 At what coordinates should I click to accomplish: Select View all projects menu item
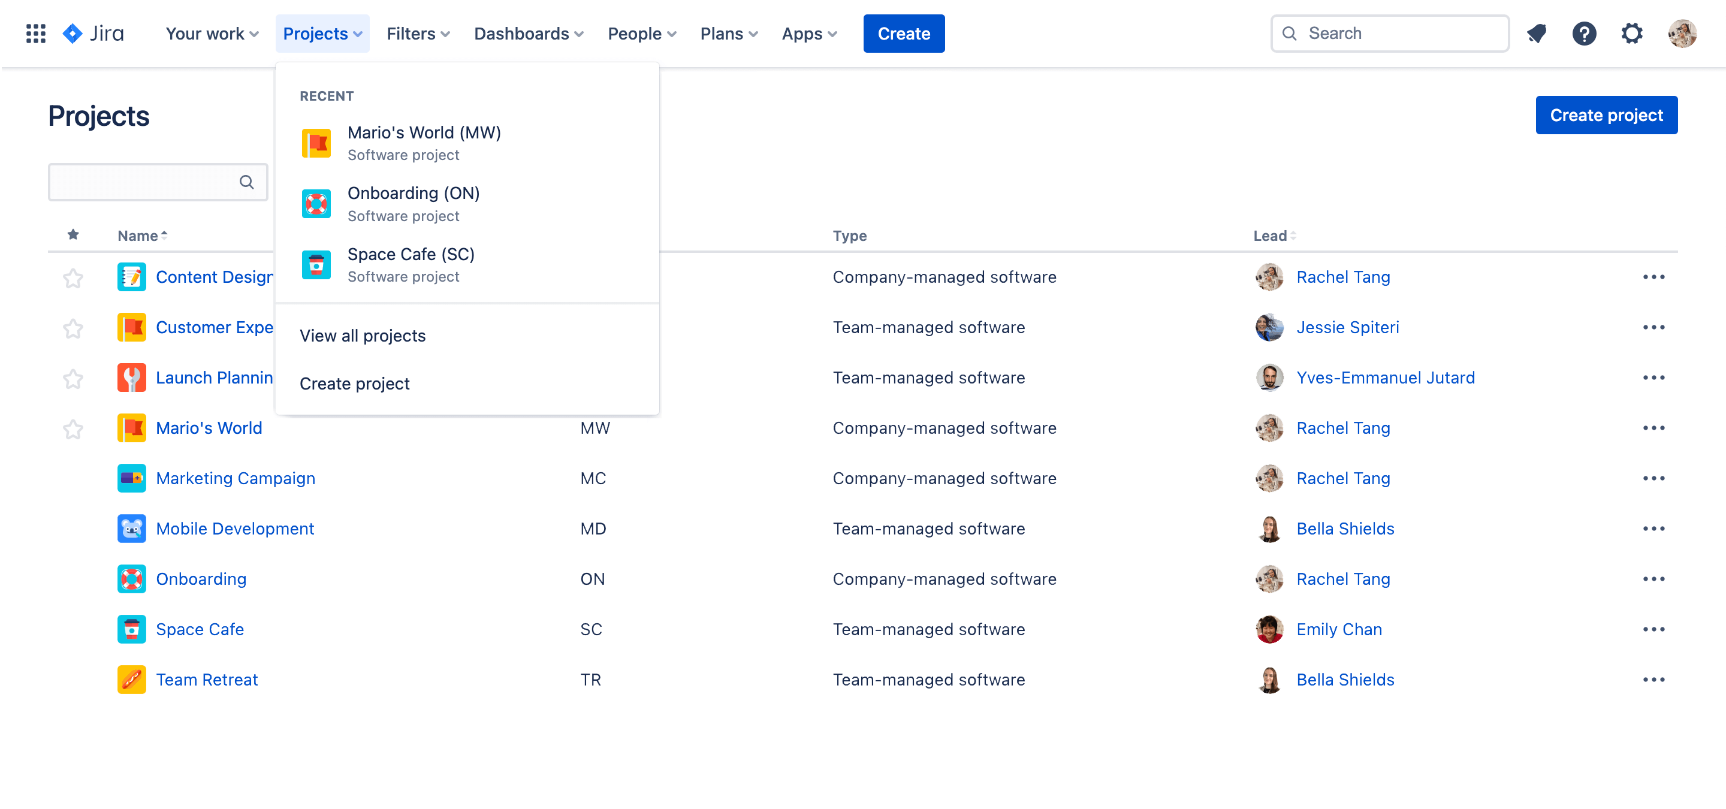point(363,336)
